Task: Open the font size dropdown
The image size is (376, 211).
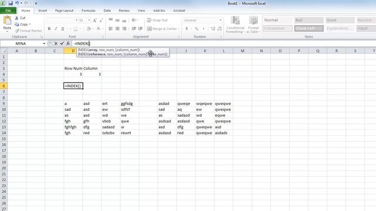Action: 89,20
